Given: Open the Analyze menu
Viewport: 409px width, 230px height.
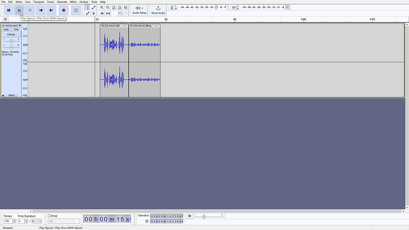Looking at the screenshot, I should pos(84,2).
